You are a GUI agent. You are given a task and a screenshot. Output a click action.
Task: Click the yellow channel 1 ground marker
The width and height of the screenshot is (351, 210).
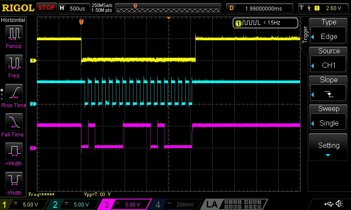(x=33, y=60)
